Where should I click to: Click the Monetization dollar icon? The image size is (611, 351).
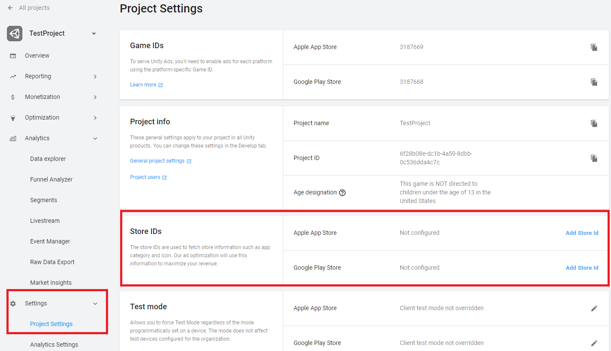tap(13, 97)
